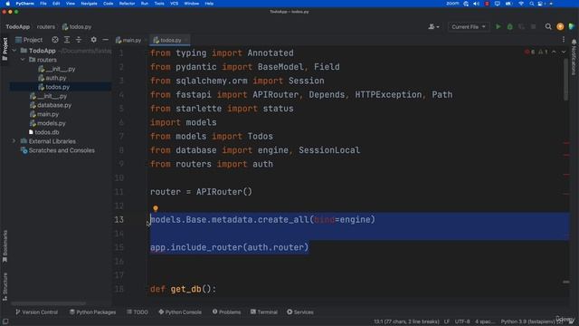
Task: Collapse the TodoApp project root
Action: pyautogui.click(x=14, y=51)
